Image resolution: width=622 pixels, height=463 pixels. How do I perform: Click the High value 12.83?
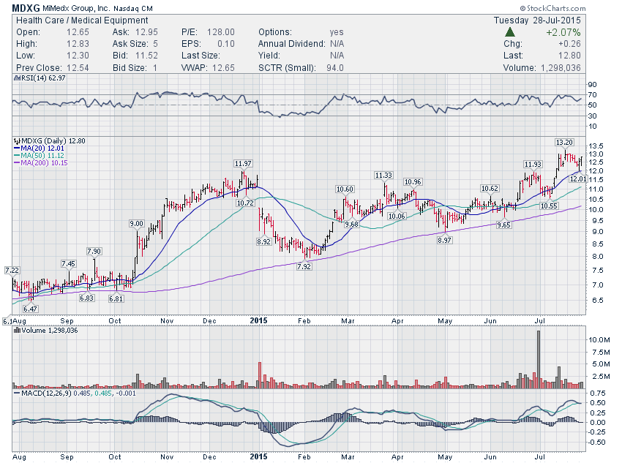[78, 44]
